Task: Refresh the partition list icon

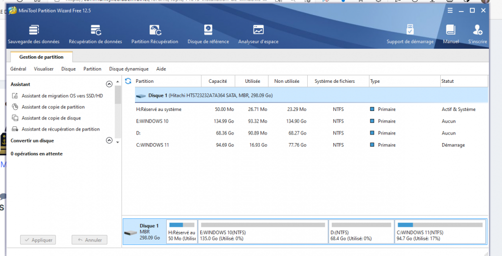Action: pyautogui.click(x=128, y=81)
